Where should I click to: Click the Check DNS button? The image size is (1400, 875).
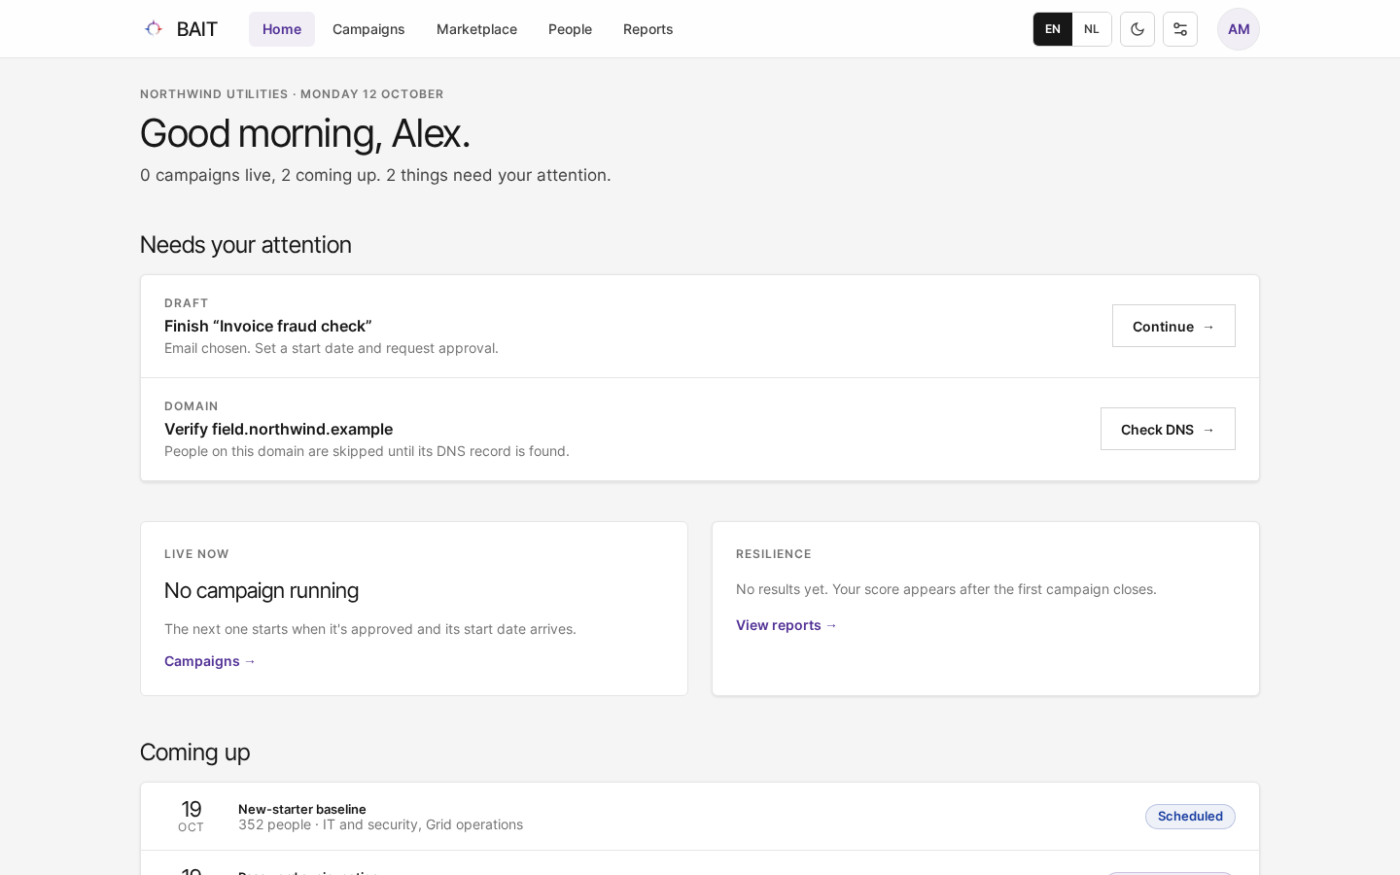(x=1168, y=429)
